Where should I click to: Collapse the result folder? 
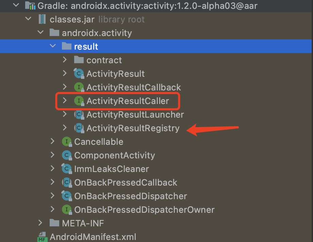(x=53, y=46)
